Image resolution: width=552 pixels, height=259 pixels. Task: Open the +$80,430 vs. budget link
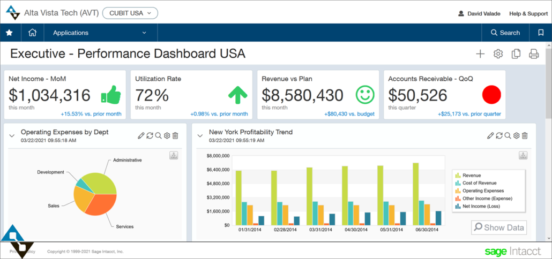pos(349,114)
